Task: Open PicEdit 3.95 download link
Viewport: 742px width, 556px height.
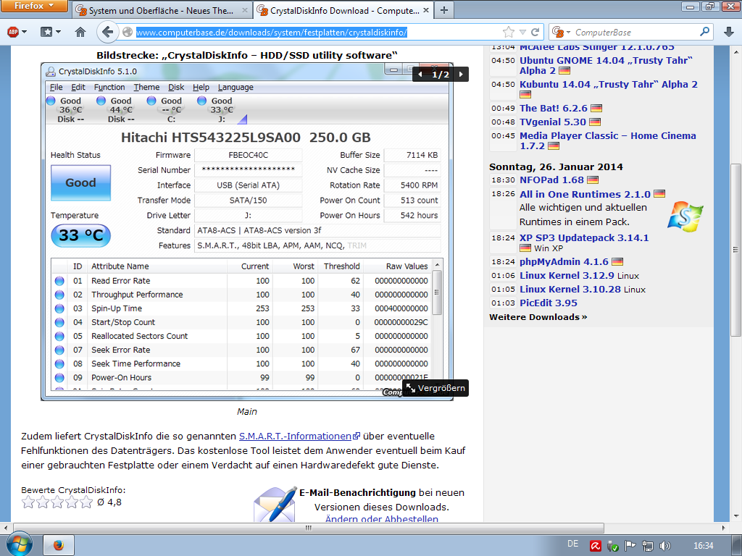Action: coord(549,303)
